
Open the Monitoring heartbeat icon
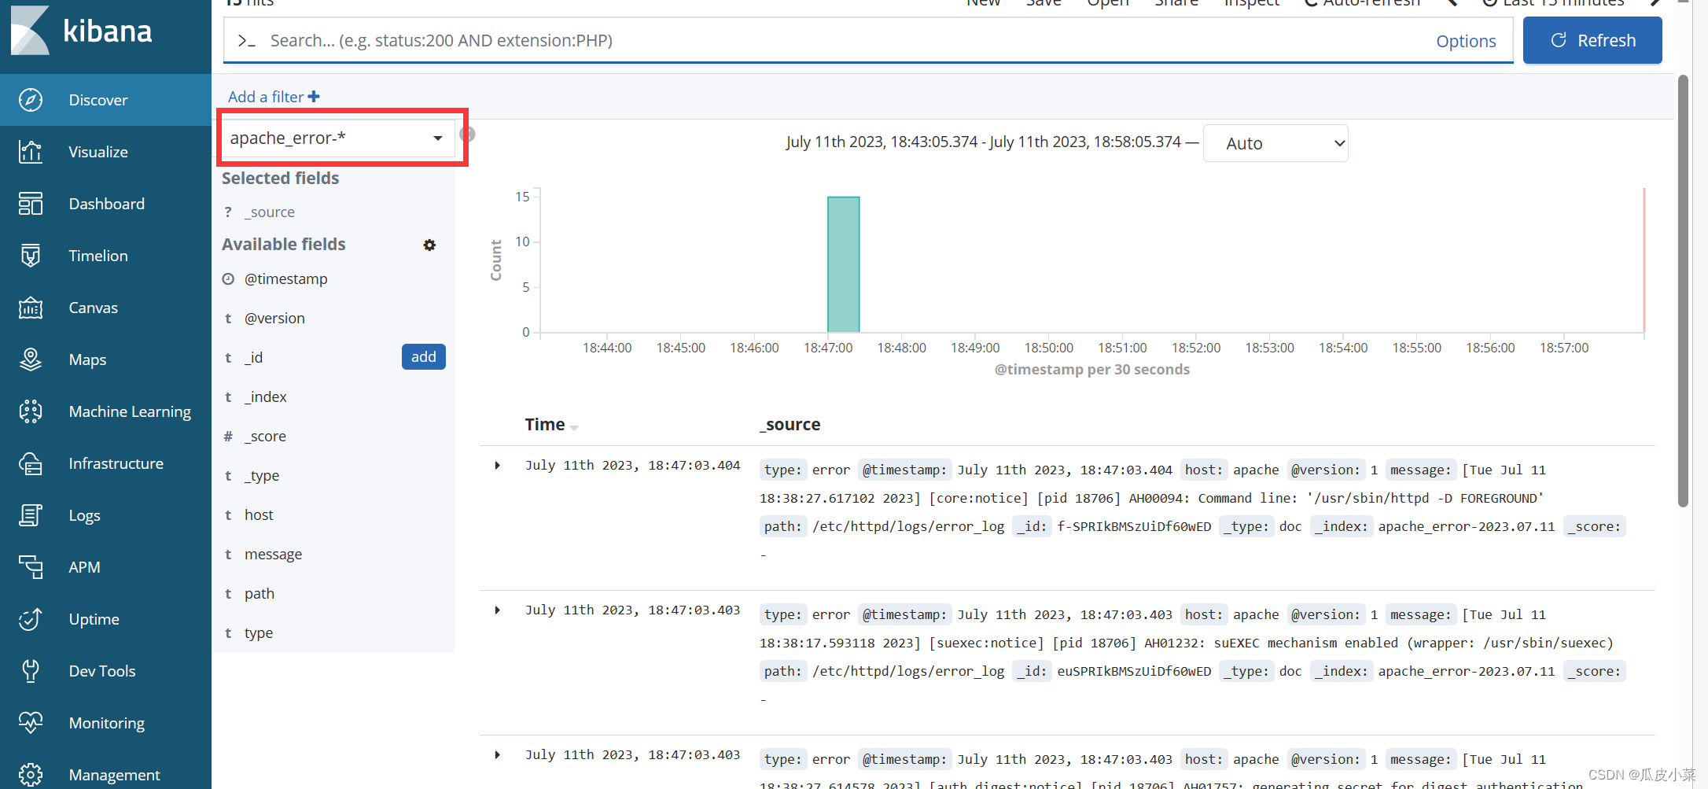pyautogui.click(x=31, y=723)
